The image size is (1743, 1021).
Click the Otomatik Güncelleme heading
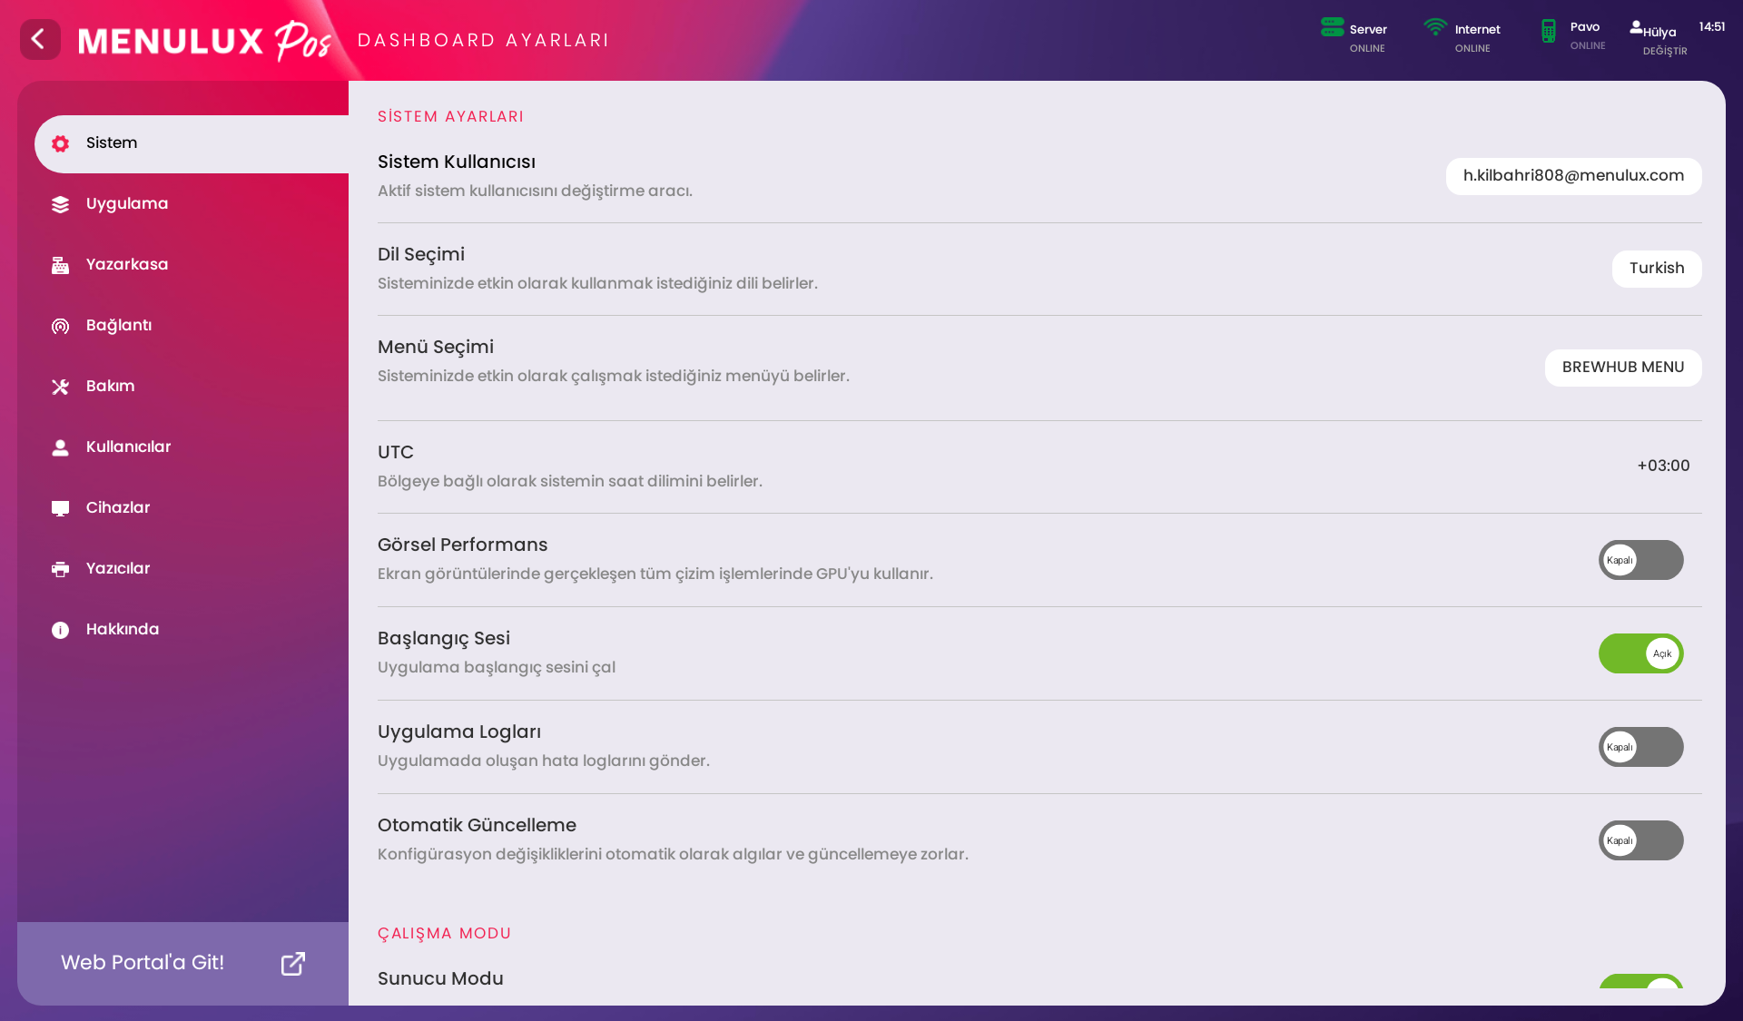pos(477,826)
